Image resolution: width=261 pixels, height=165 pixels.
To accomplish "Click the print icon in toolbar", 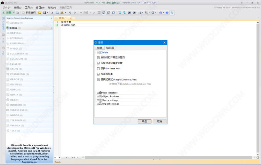I will click(140, 13).
